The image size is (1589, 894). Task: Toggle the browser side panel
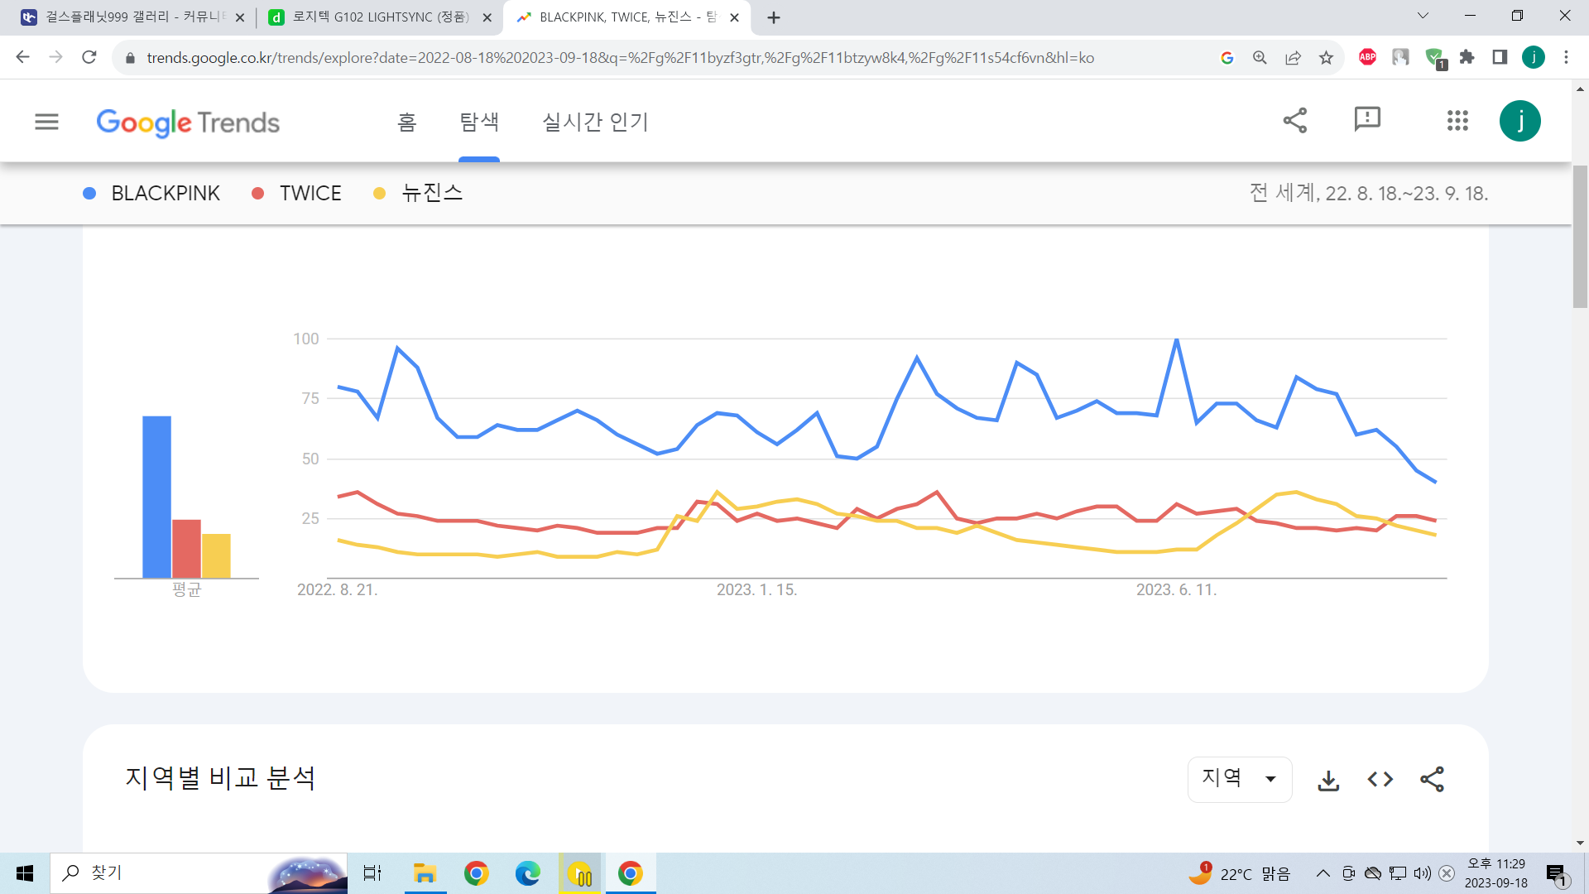1500,57
